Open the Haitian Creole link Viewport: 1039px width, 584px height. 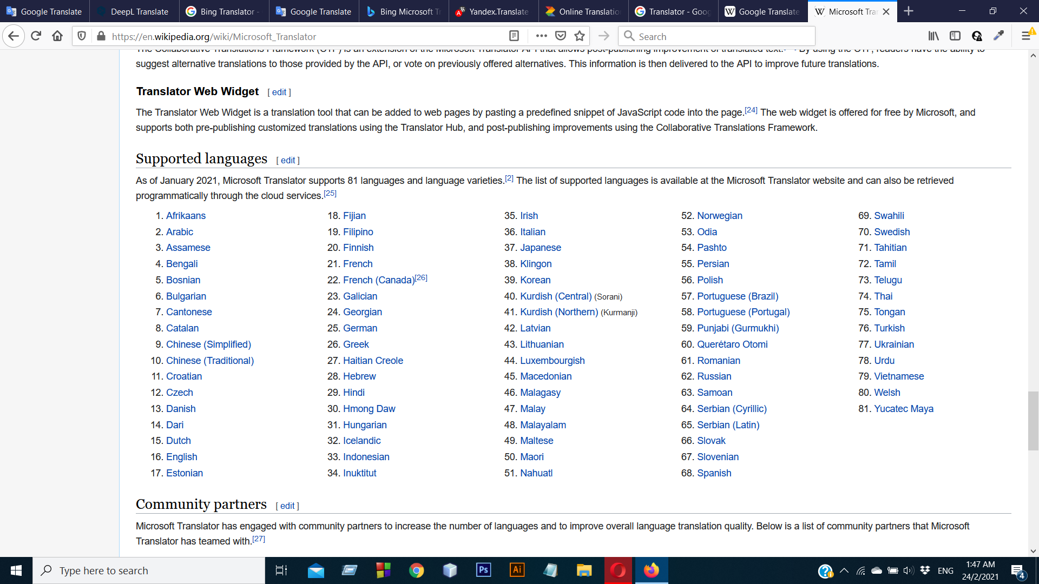click(373, 361)
